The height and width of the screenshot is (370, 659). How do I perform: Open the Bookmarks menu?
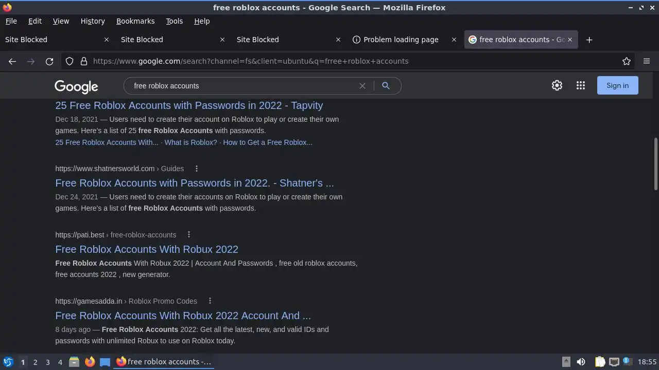135,21
